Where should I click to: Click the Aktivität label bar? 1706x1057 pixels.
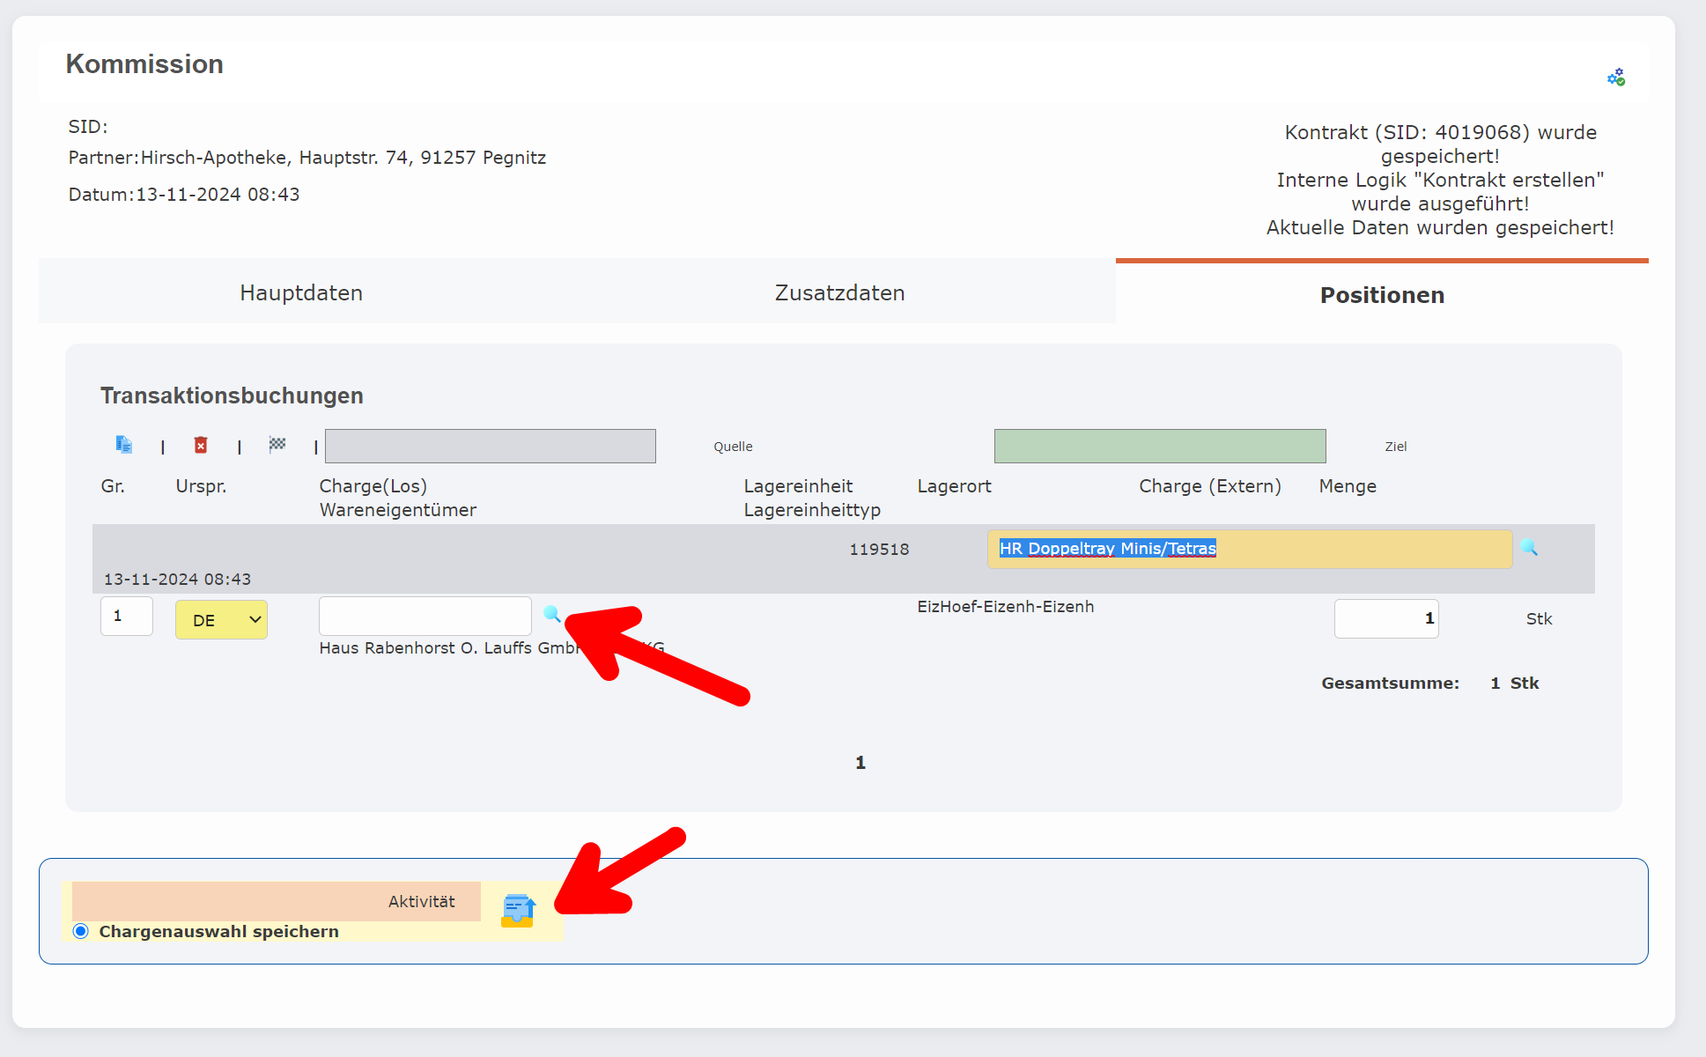click(x=276, y=901)
